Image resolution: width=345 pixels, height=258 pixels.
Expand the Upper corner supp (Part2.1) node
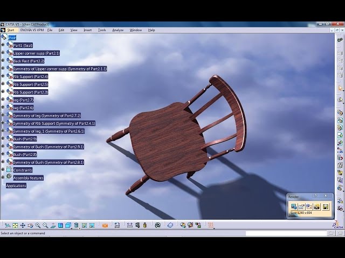(3, 53)
